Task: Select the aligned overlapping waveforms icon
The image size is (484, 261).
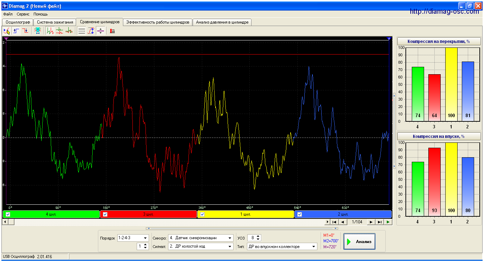Action: pyautogui.click(x=69, y=31)
